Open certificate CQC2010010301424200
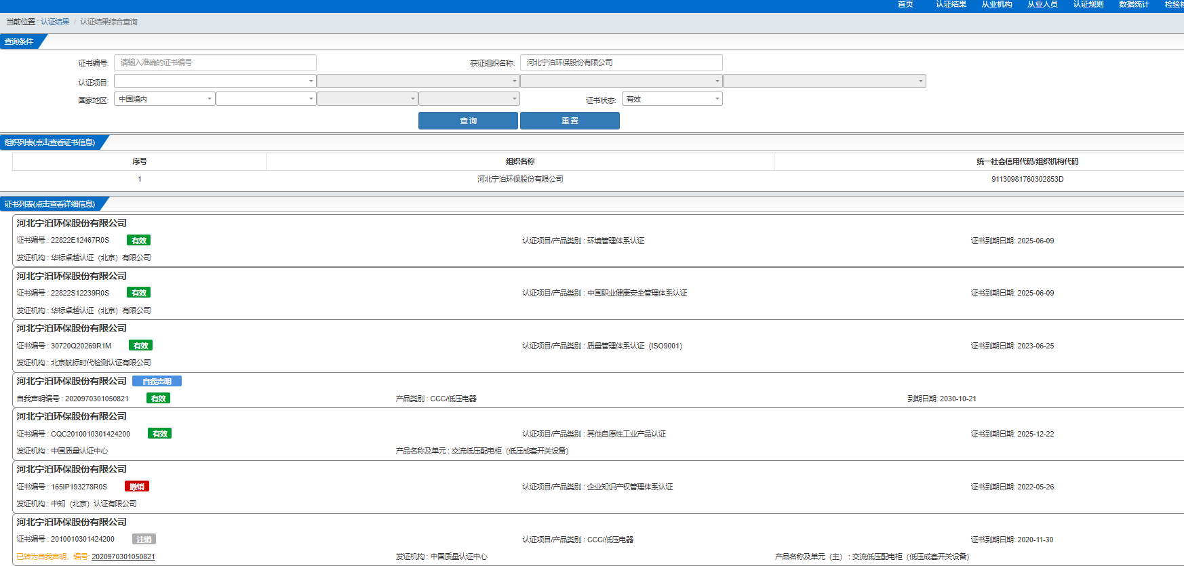Viewport: 1184px width, 566px height. 90,434
